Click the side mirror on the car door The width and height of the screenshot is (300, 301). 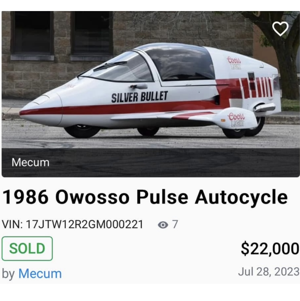(139, 87)
